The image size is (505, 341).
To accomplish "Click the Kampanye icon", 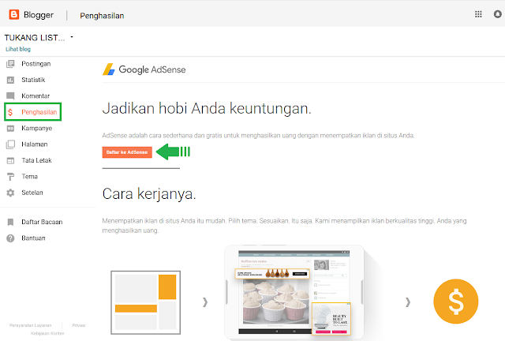I will 10,129.
